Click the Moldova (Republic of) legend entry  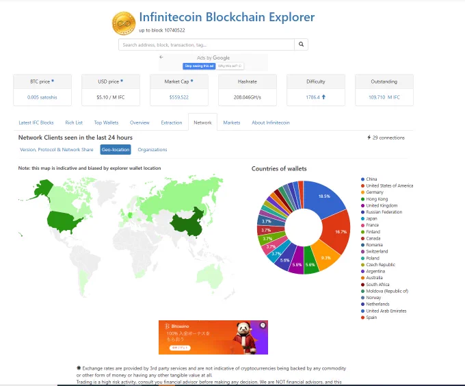tap(384, 292)
